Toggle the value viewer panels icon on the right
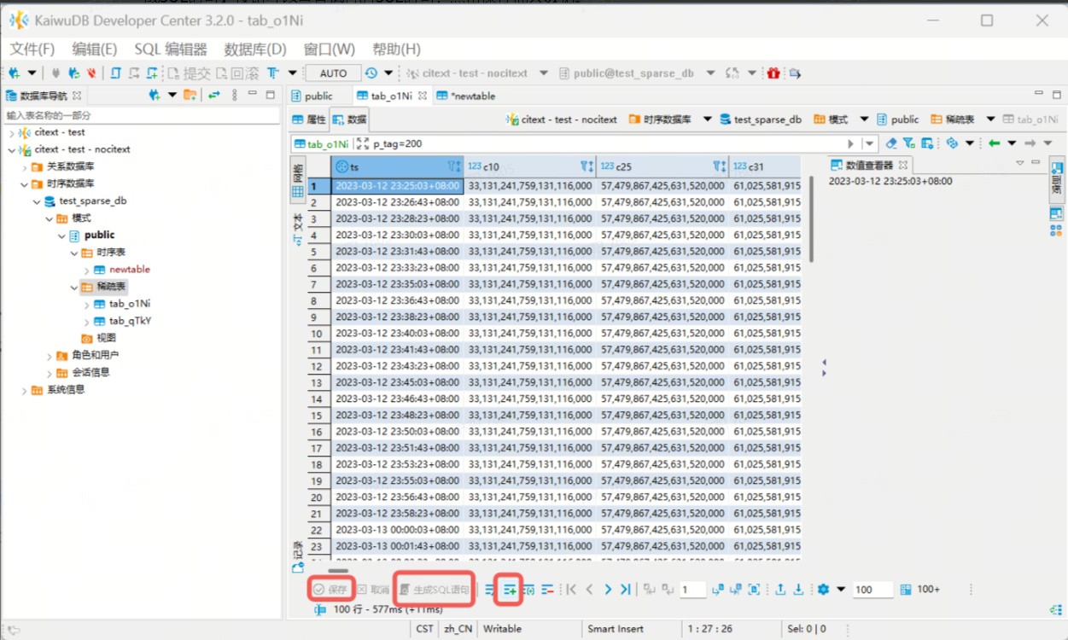1068x640 pixels. point(1056,212)
